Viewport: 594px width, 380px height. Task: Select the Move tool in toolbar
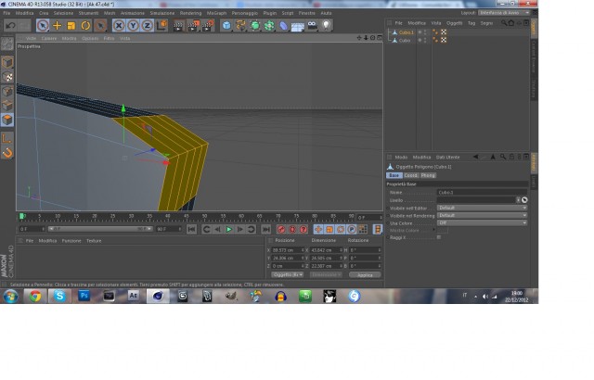tap(57, 25)
